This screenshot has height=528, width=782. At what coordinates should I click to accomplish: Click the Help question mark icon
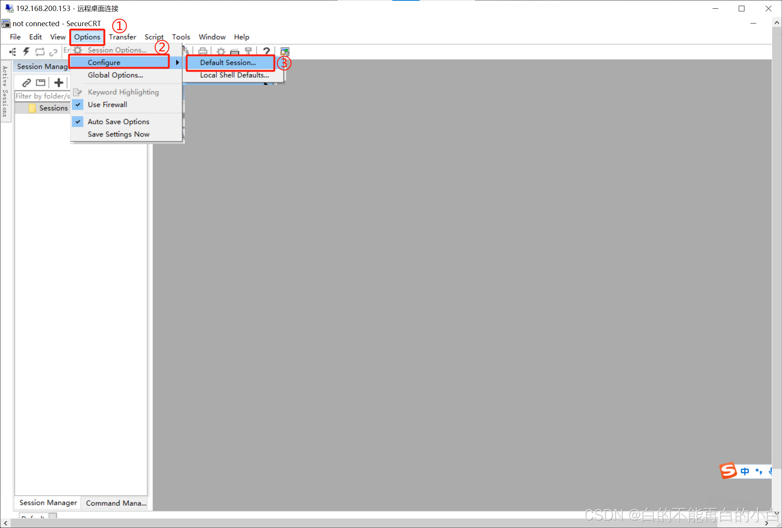pos(266,52)
